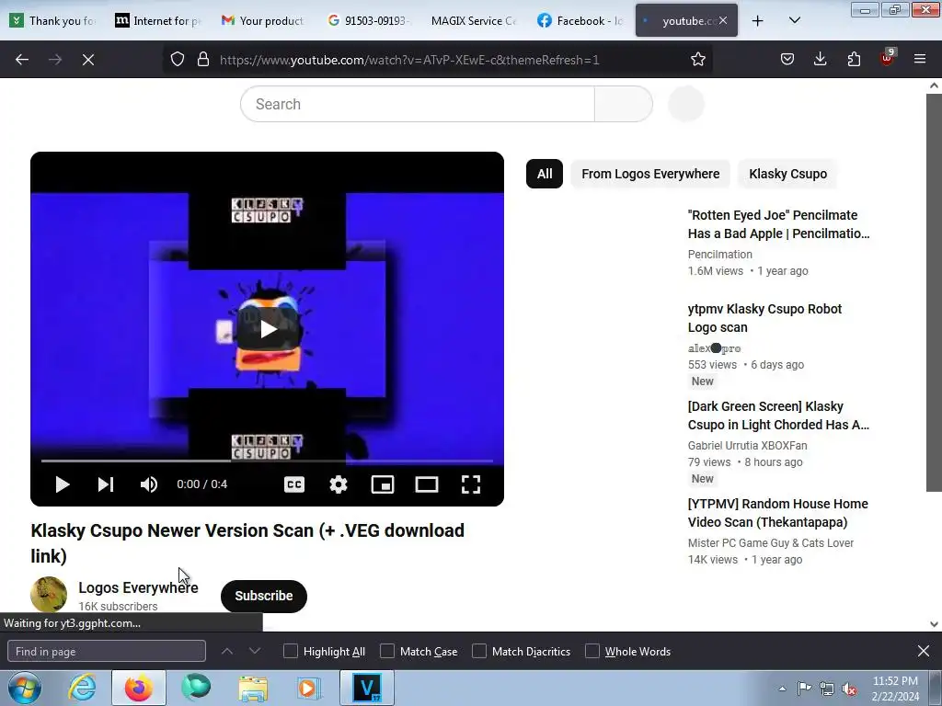Stop loading the page
The width and height of the screenshot is (942, 706).
click(x=88, y=60)
